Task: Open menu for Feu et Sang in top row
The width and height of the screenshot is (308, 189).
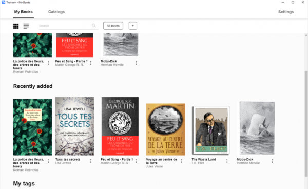Action: click(90, 63)
